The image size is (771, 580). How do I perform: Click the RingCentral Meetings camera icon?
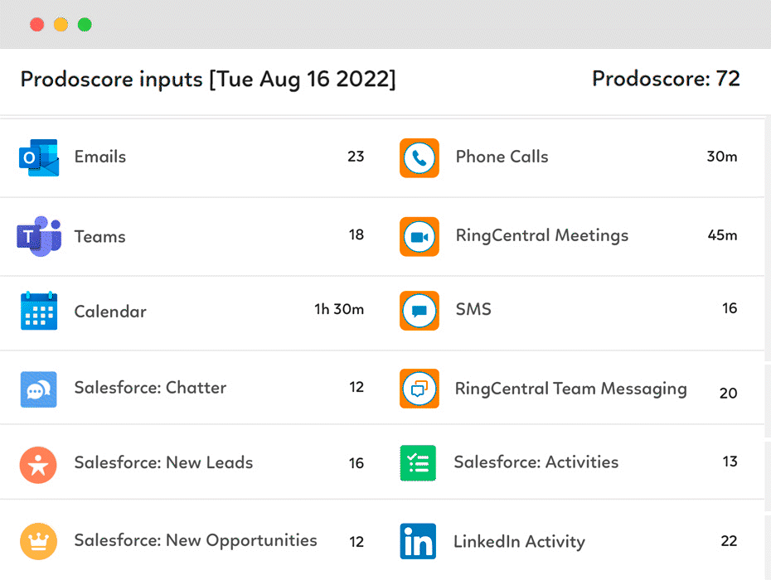(419, 237)
